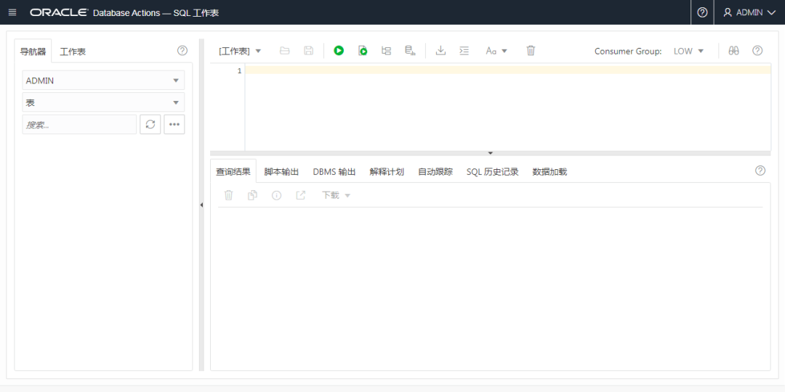Click the 搜索 search input field
The height and width of the screenshot is (392, 785).
[79, 125]
